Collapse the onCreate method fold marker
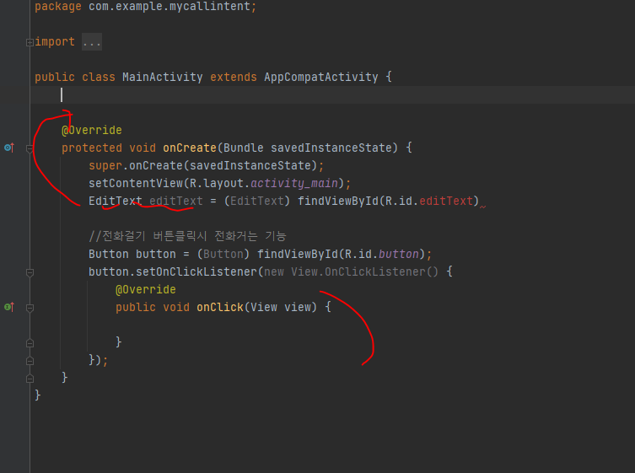Image resolution: width=635 pixels, height=473 pixels. 30,148
